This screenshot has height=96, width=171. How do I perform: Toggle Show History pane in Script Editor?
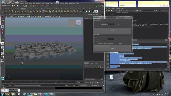[125, 11]
